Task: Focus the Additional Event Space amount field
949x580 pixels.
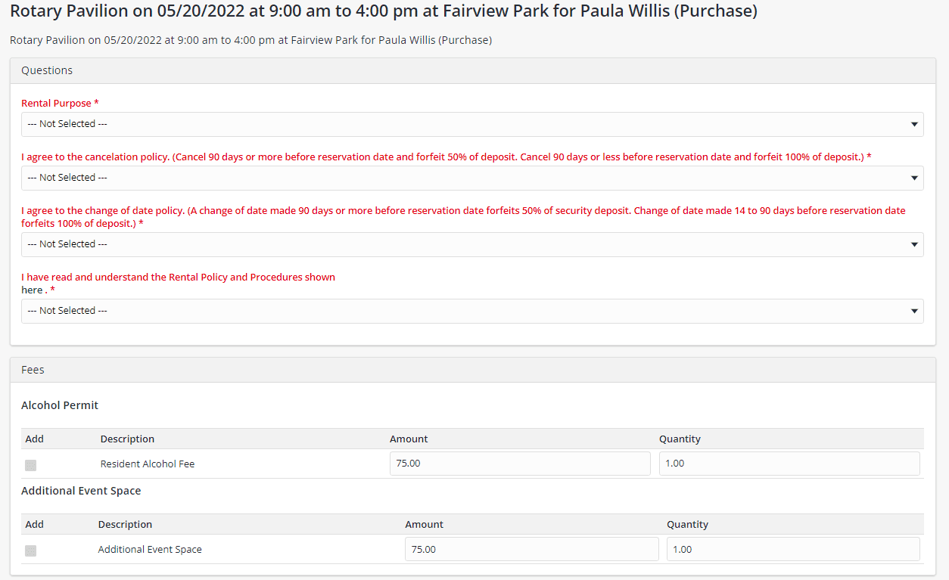Action: (531, 549)
